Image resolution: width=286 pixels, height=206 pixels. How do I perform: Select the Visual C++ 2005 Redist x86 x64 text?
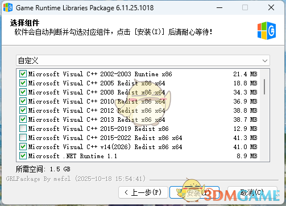tap(97, 83)
